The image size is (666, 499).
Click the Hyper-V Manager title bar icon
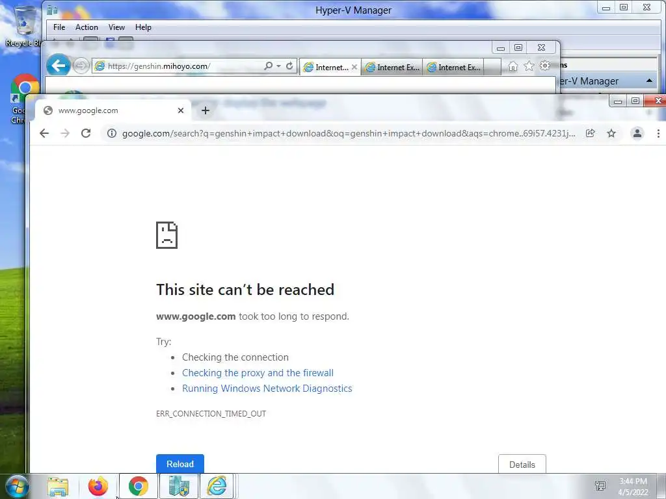[x=52, y=10]
